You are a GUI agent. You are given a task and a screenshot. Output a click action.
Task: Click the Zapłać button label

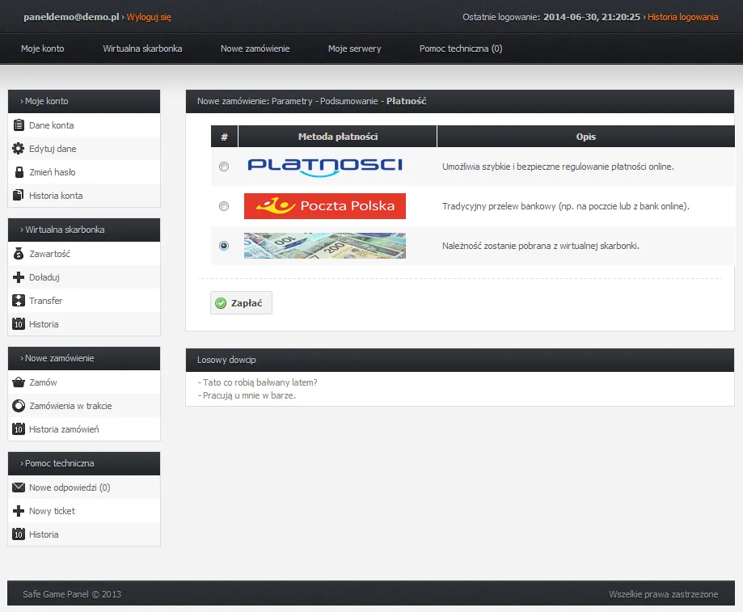247,303
